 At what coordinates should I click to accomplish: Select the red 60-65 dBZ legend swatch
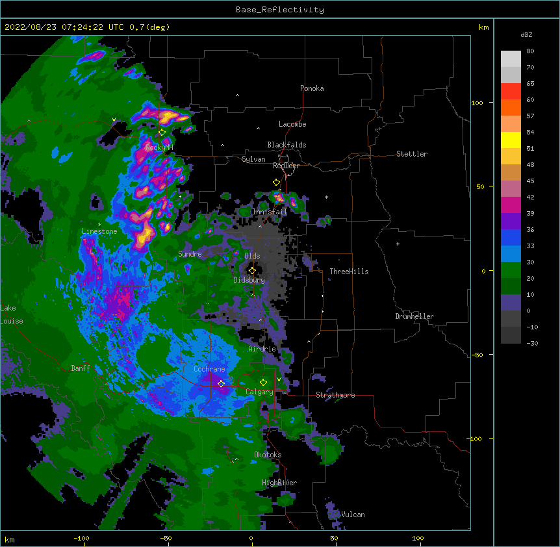click(511, 91)
